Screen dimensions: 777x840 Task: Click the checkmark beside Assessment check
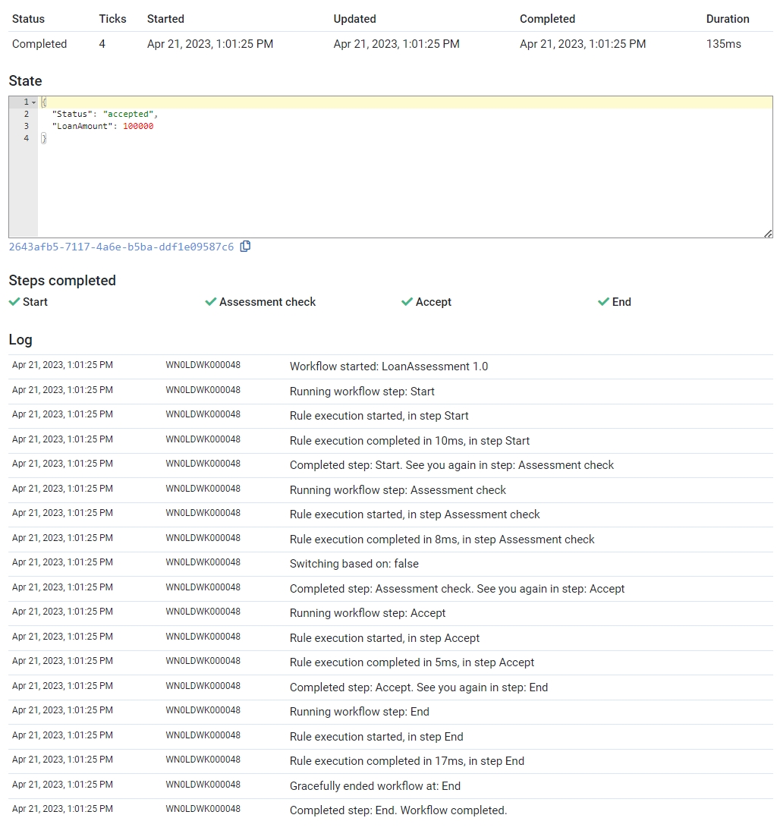(x=211, y=302)
